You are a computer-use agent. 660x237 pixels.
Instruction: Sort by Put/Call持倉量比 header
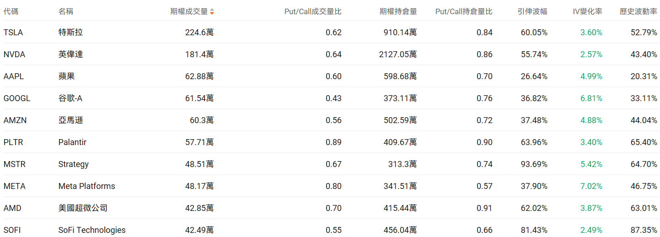(464, 11)
